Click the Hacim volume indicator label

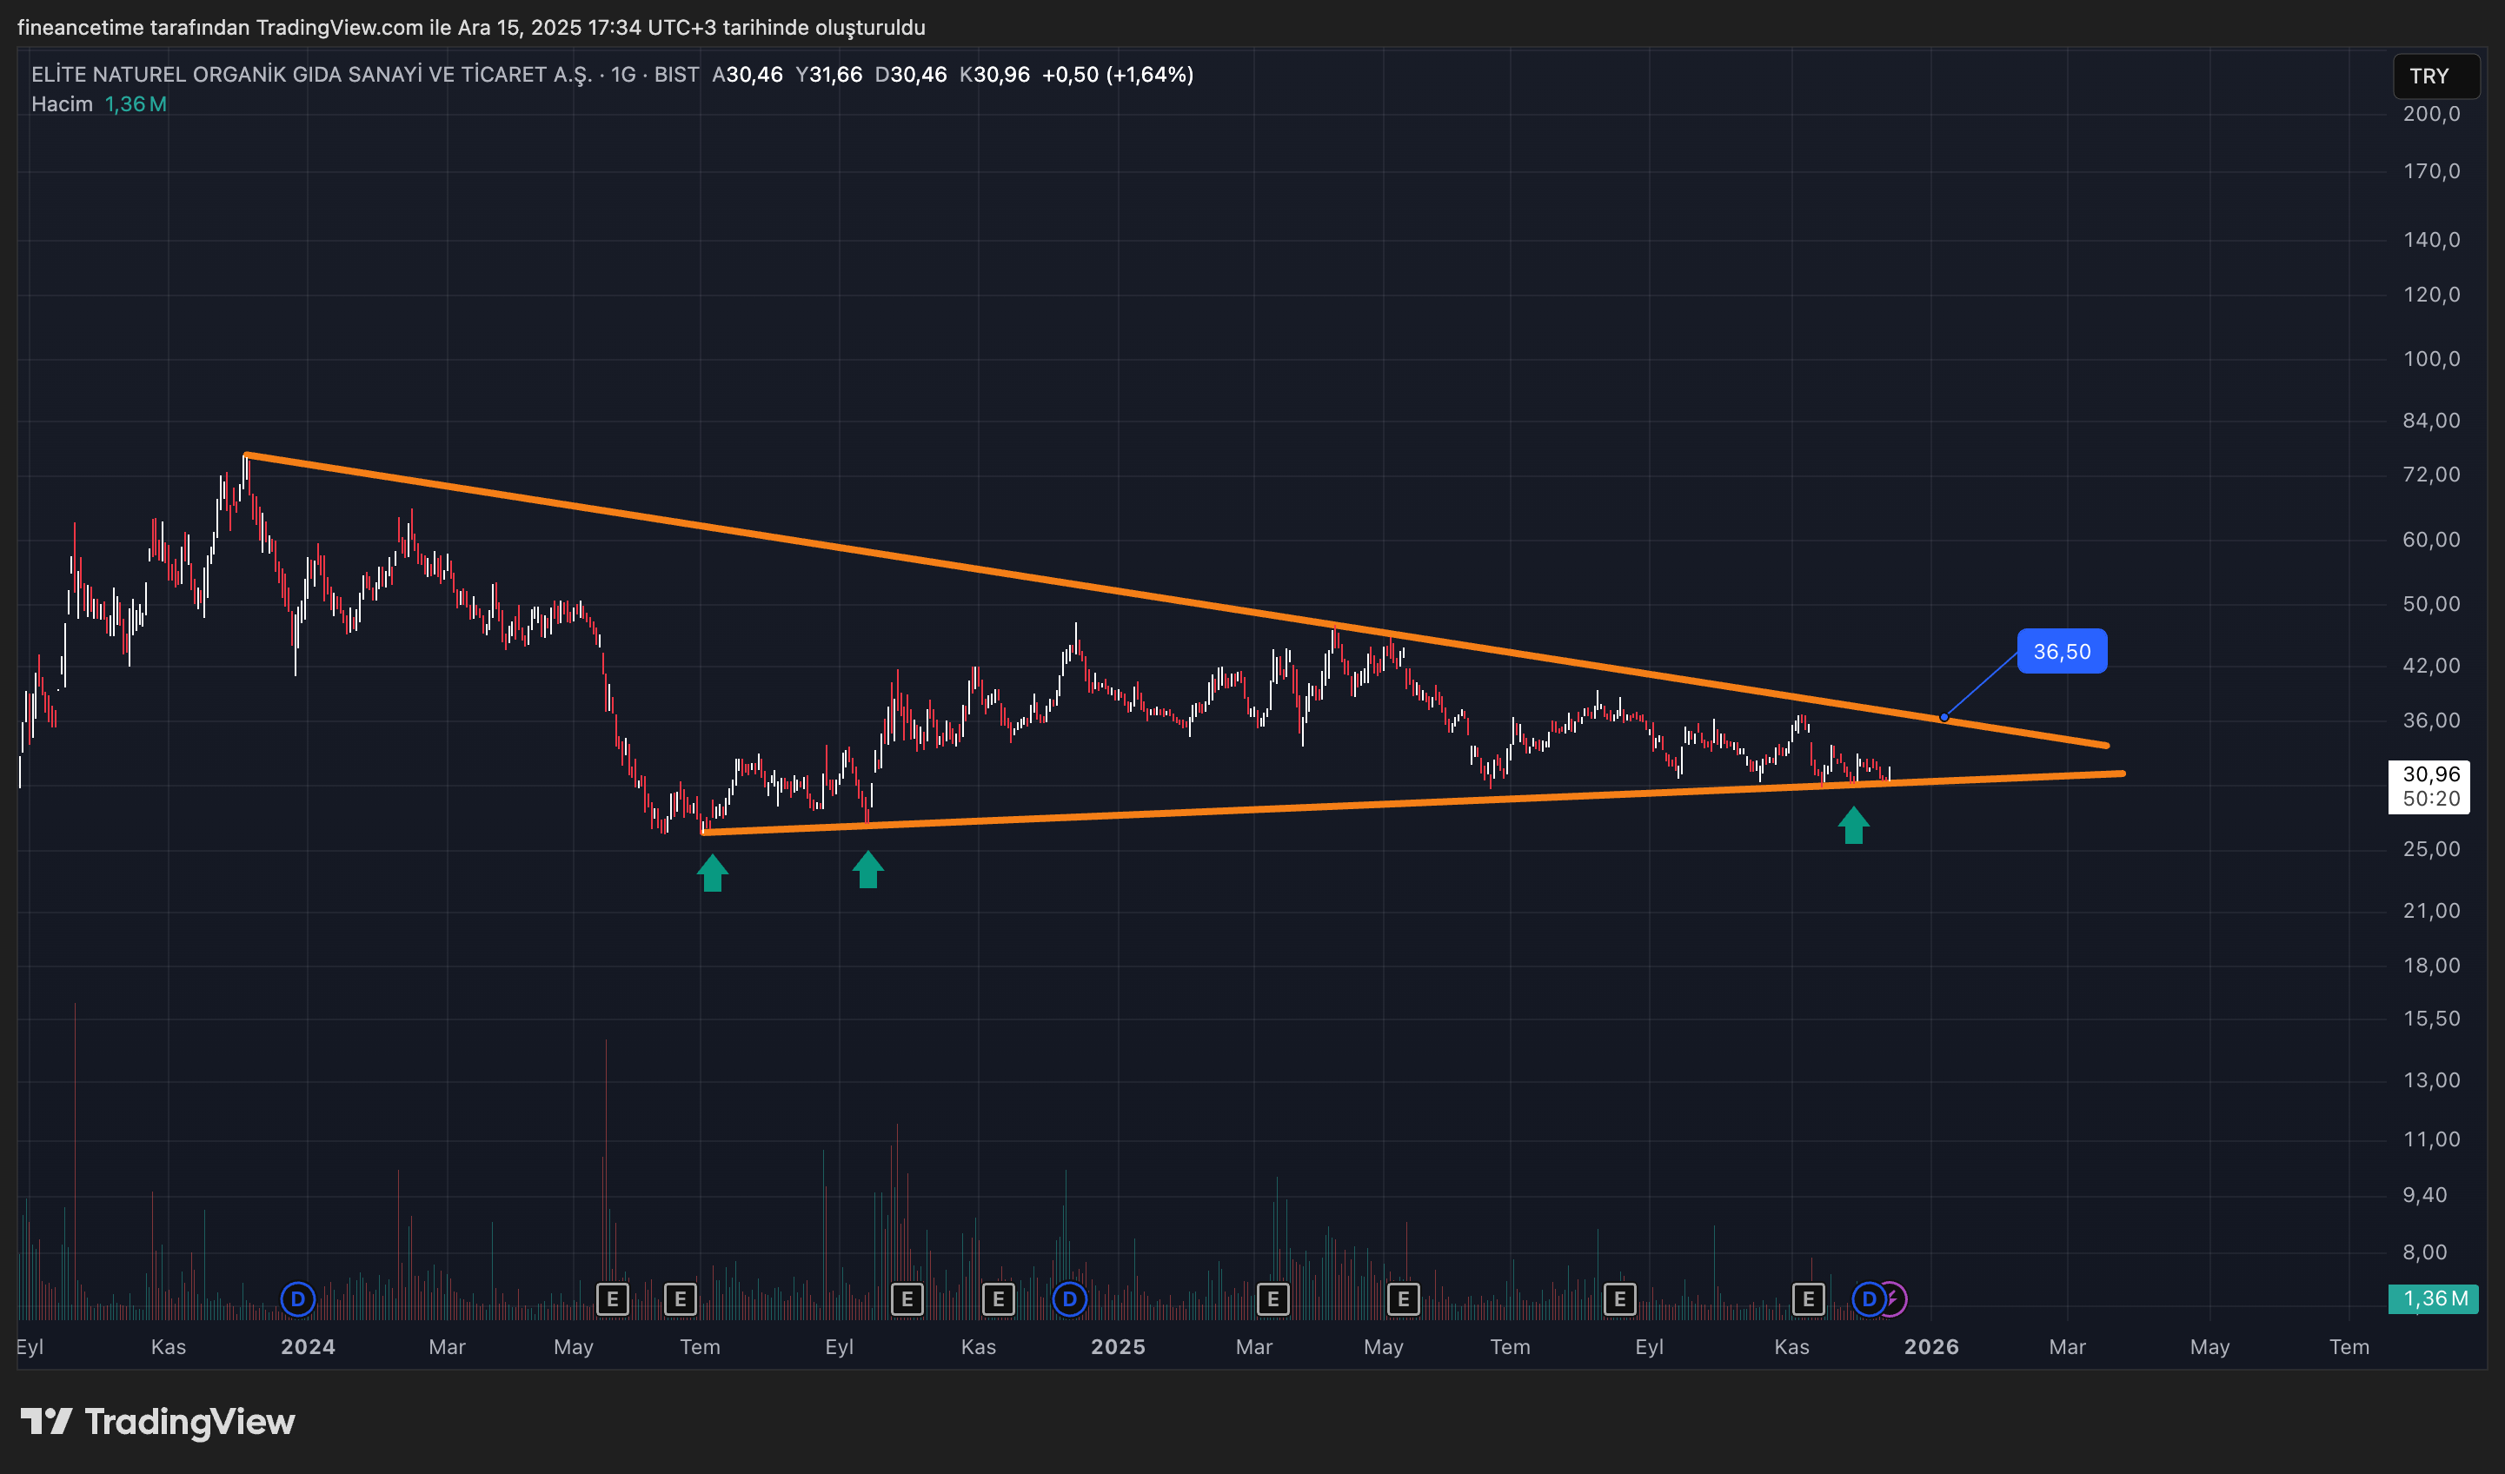pos(62,104)
